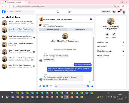The height and width of the screenshot is (103, 129).
Task: Click the 'Good evening, is this still available?' message
Action: tap(56, 56)
